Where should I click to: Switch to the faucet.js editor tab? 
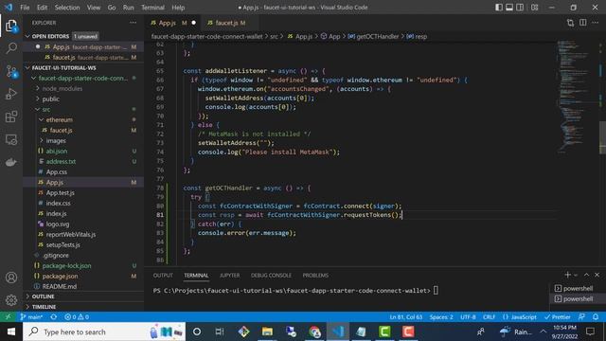pos(230,23)
